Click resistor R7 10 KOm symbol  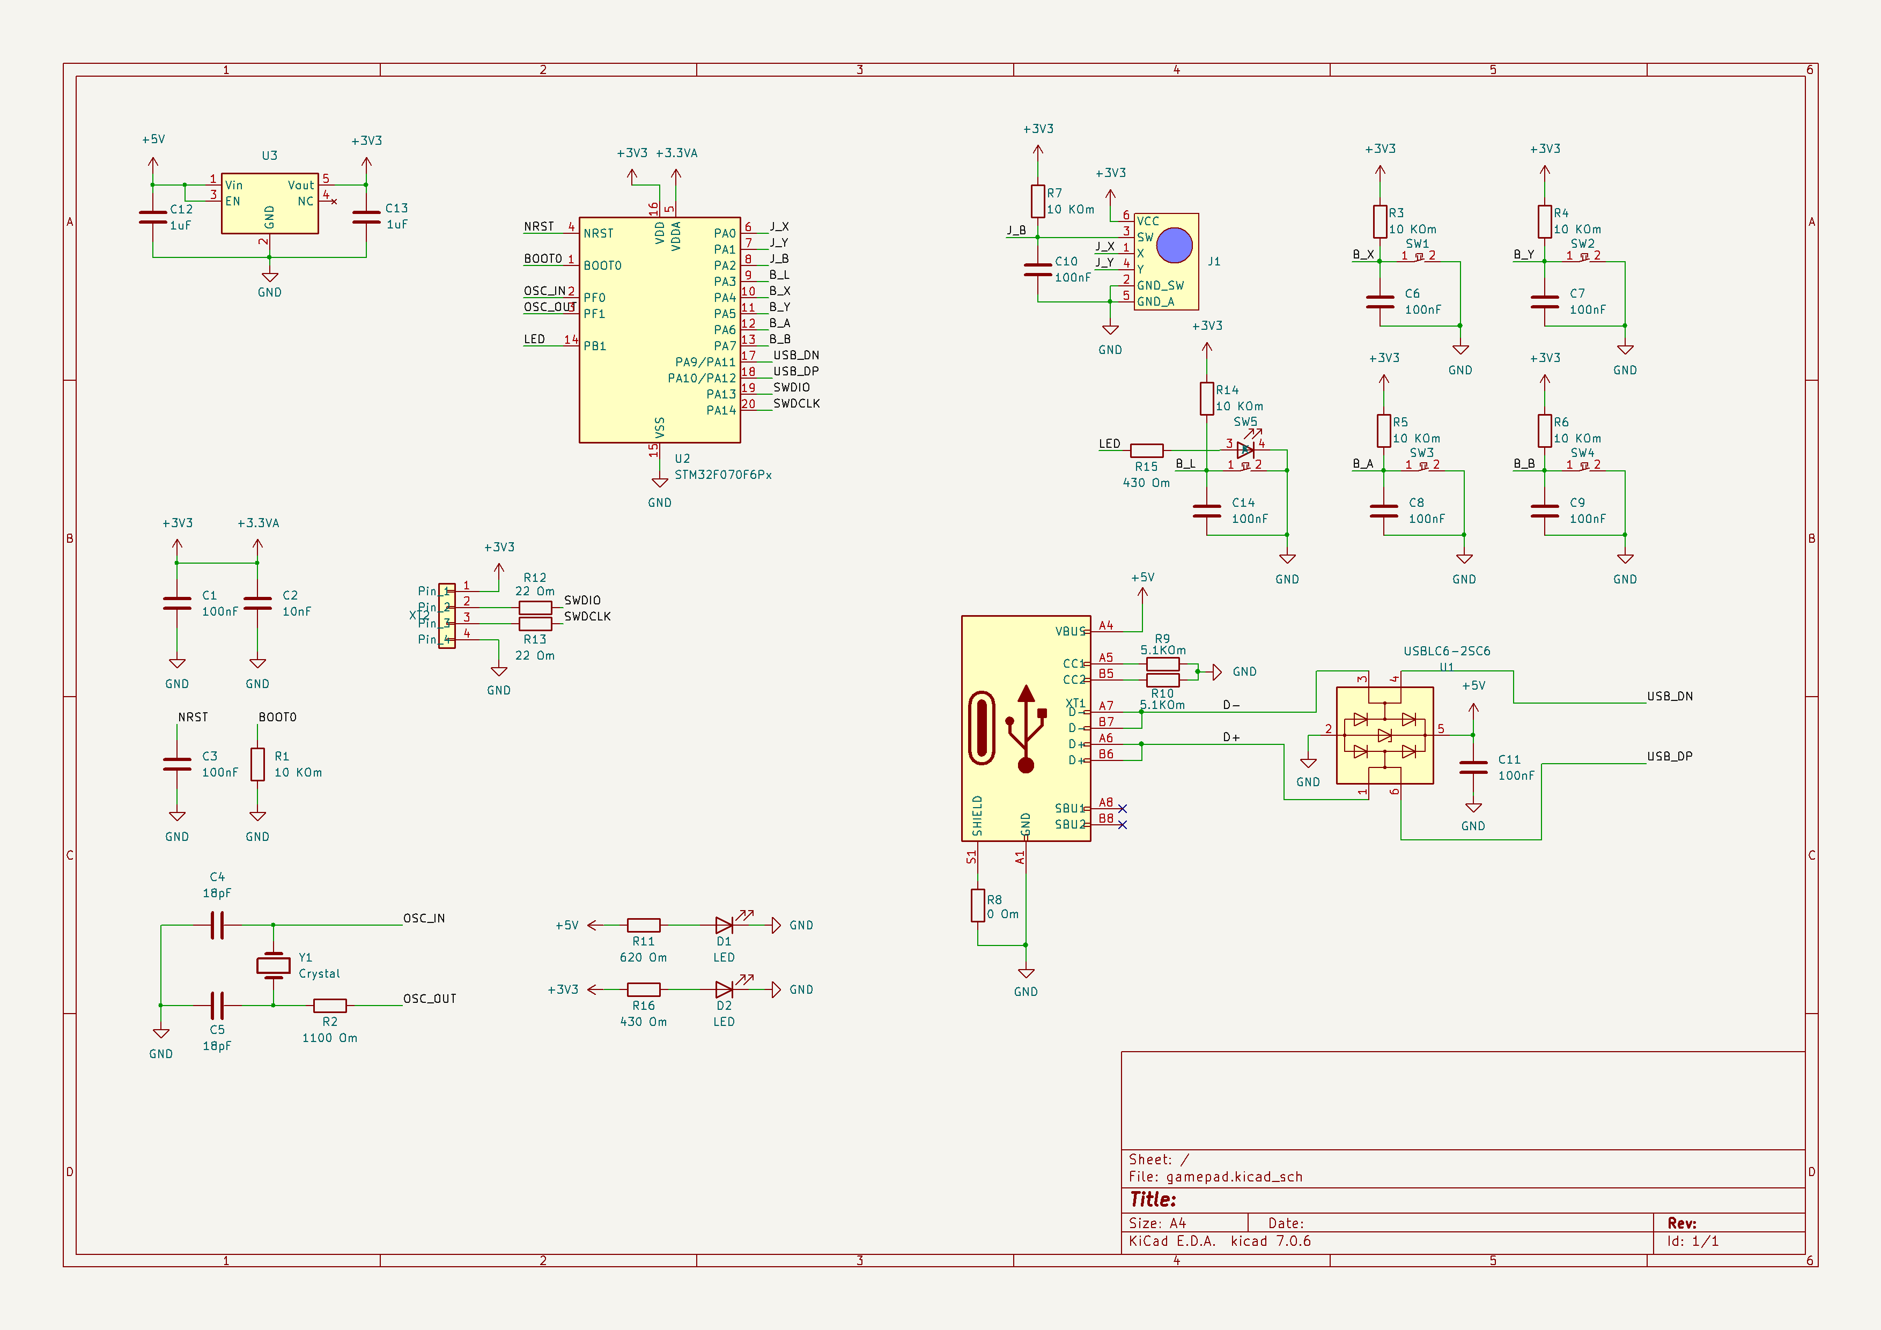pos(1038,202)
